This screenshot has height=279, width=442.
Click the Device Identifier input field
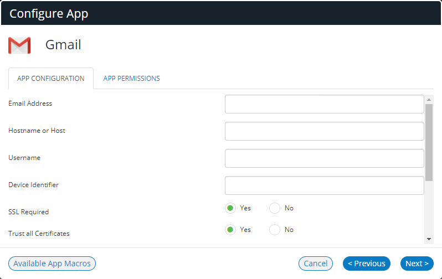(x=324, y=185)
